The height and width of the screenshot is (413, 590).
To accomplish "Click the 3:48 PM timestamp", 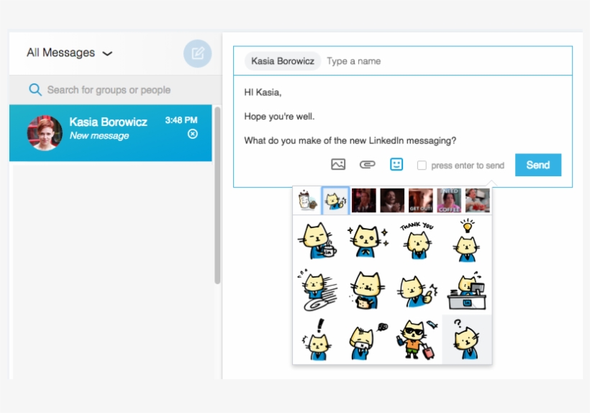I will coord(181,120).
